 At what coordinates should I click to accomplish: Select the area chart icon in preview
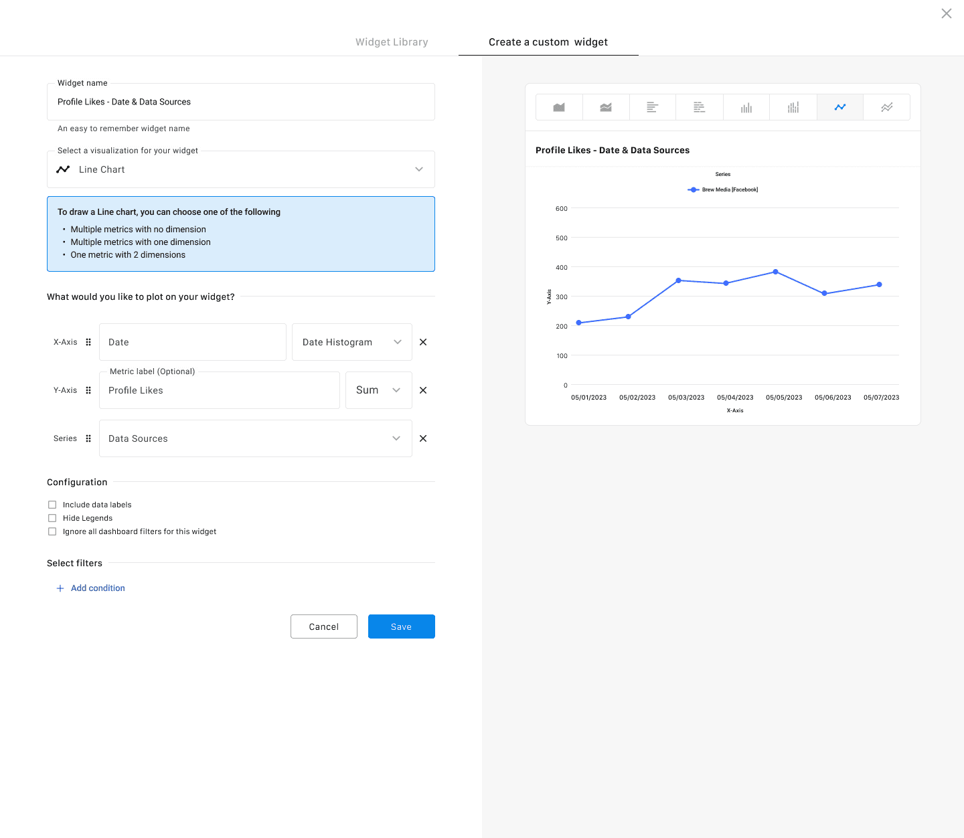coord(559,107)
